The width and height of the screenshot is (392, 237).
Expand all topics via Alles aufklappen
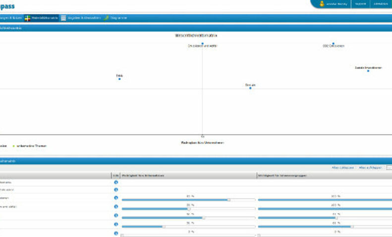pos(370,168)
